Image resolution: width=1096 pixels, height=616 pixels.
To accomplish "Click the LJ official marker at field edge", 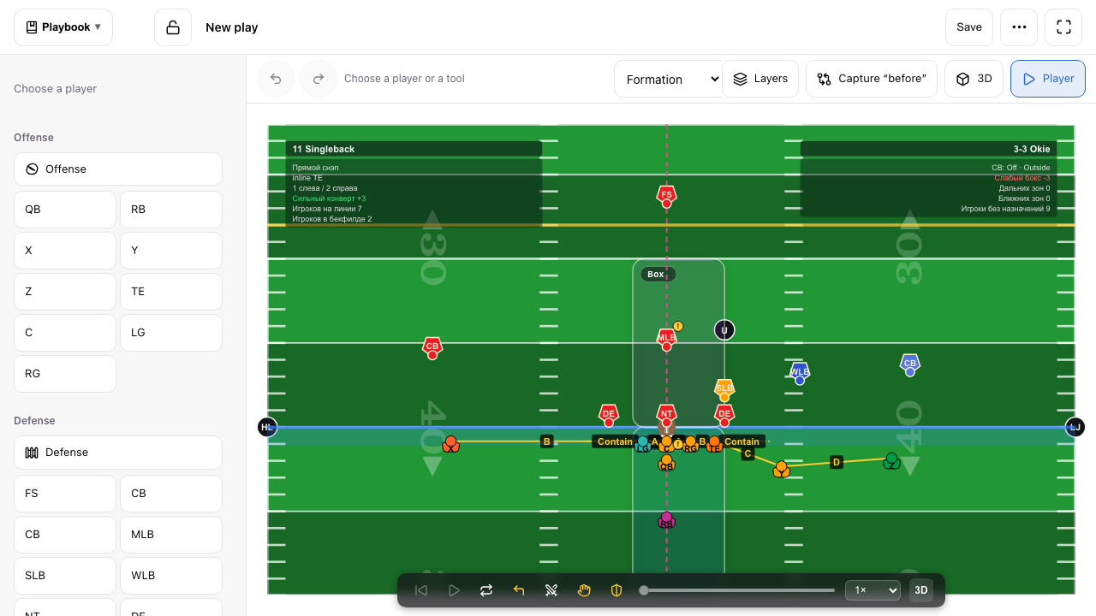I will (x=1075, y=427).
